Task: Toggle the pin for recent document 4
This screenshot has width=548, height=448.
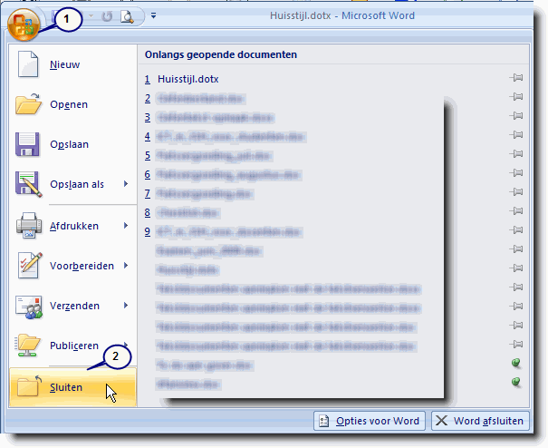Action: [516, 134]
